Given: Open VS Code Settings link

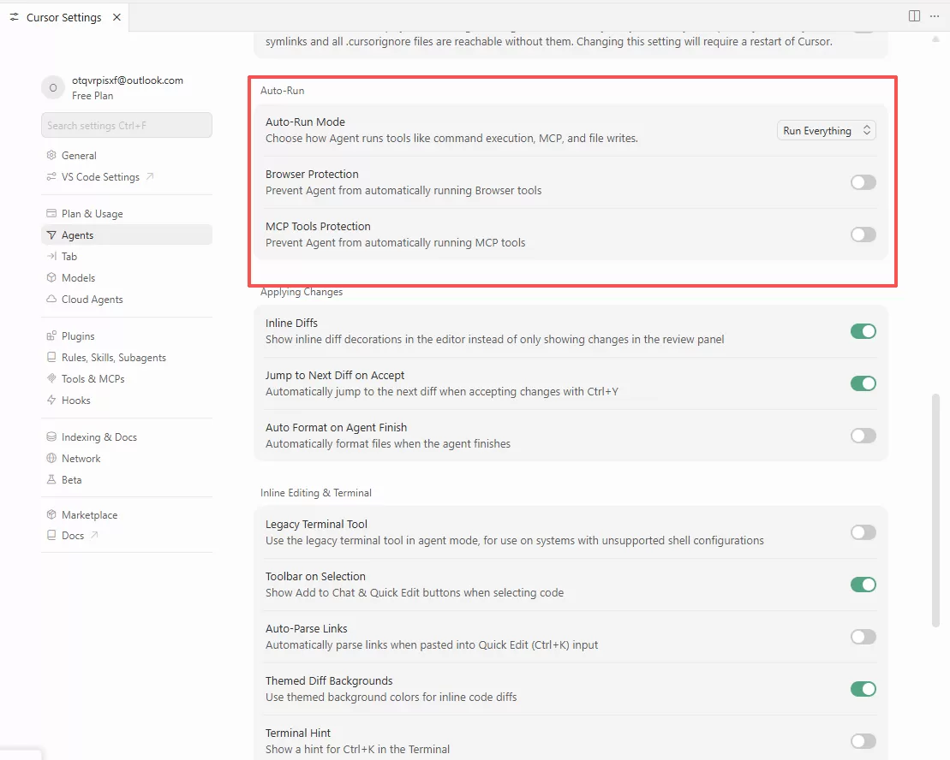Looking at the screenshot, I should (127, 176).
